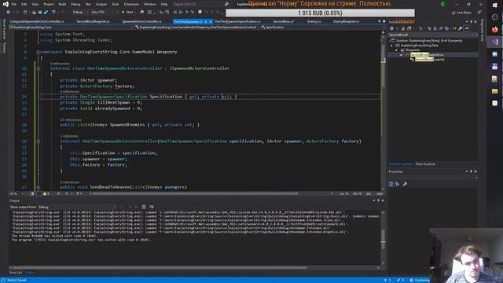Click the Navigate Backward toolbar icon
This screenshot has width=503, height=283.
[x=9, y=13]
